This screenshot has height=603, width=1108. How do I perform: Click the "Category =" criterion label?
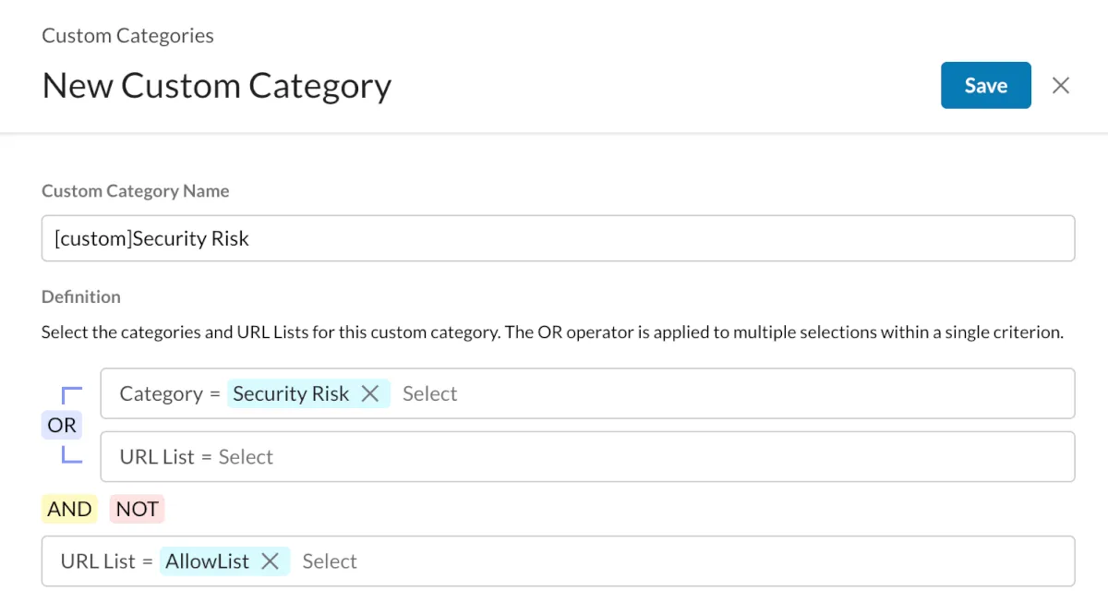(169, 394)
